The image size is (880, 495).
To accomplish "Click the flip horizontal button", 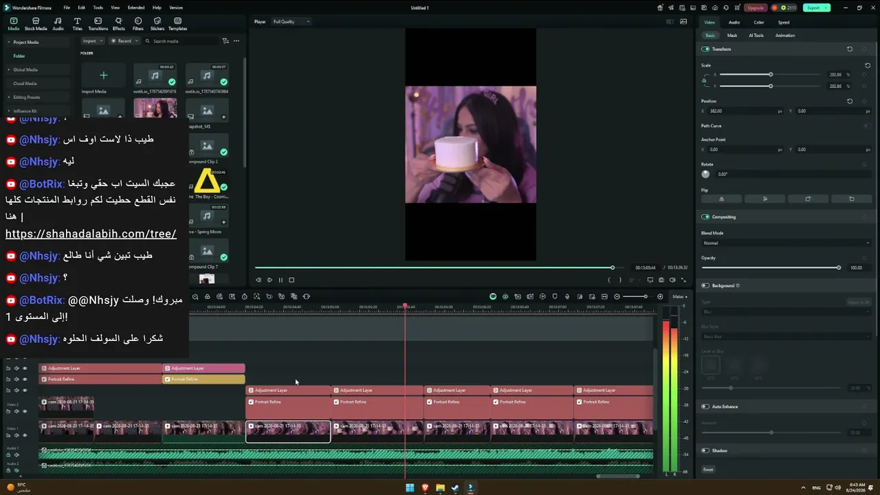I will click(x=721, y=199).
